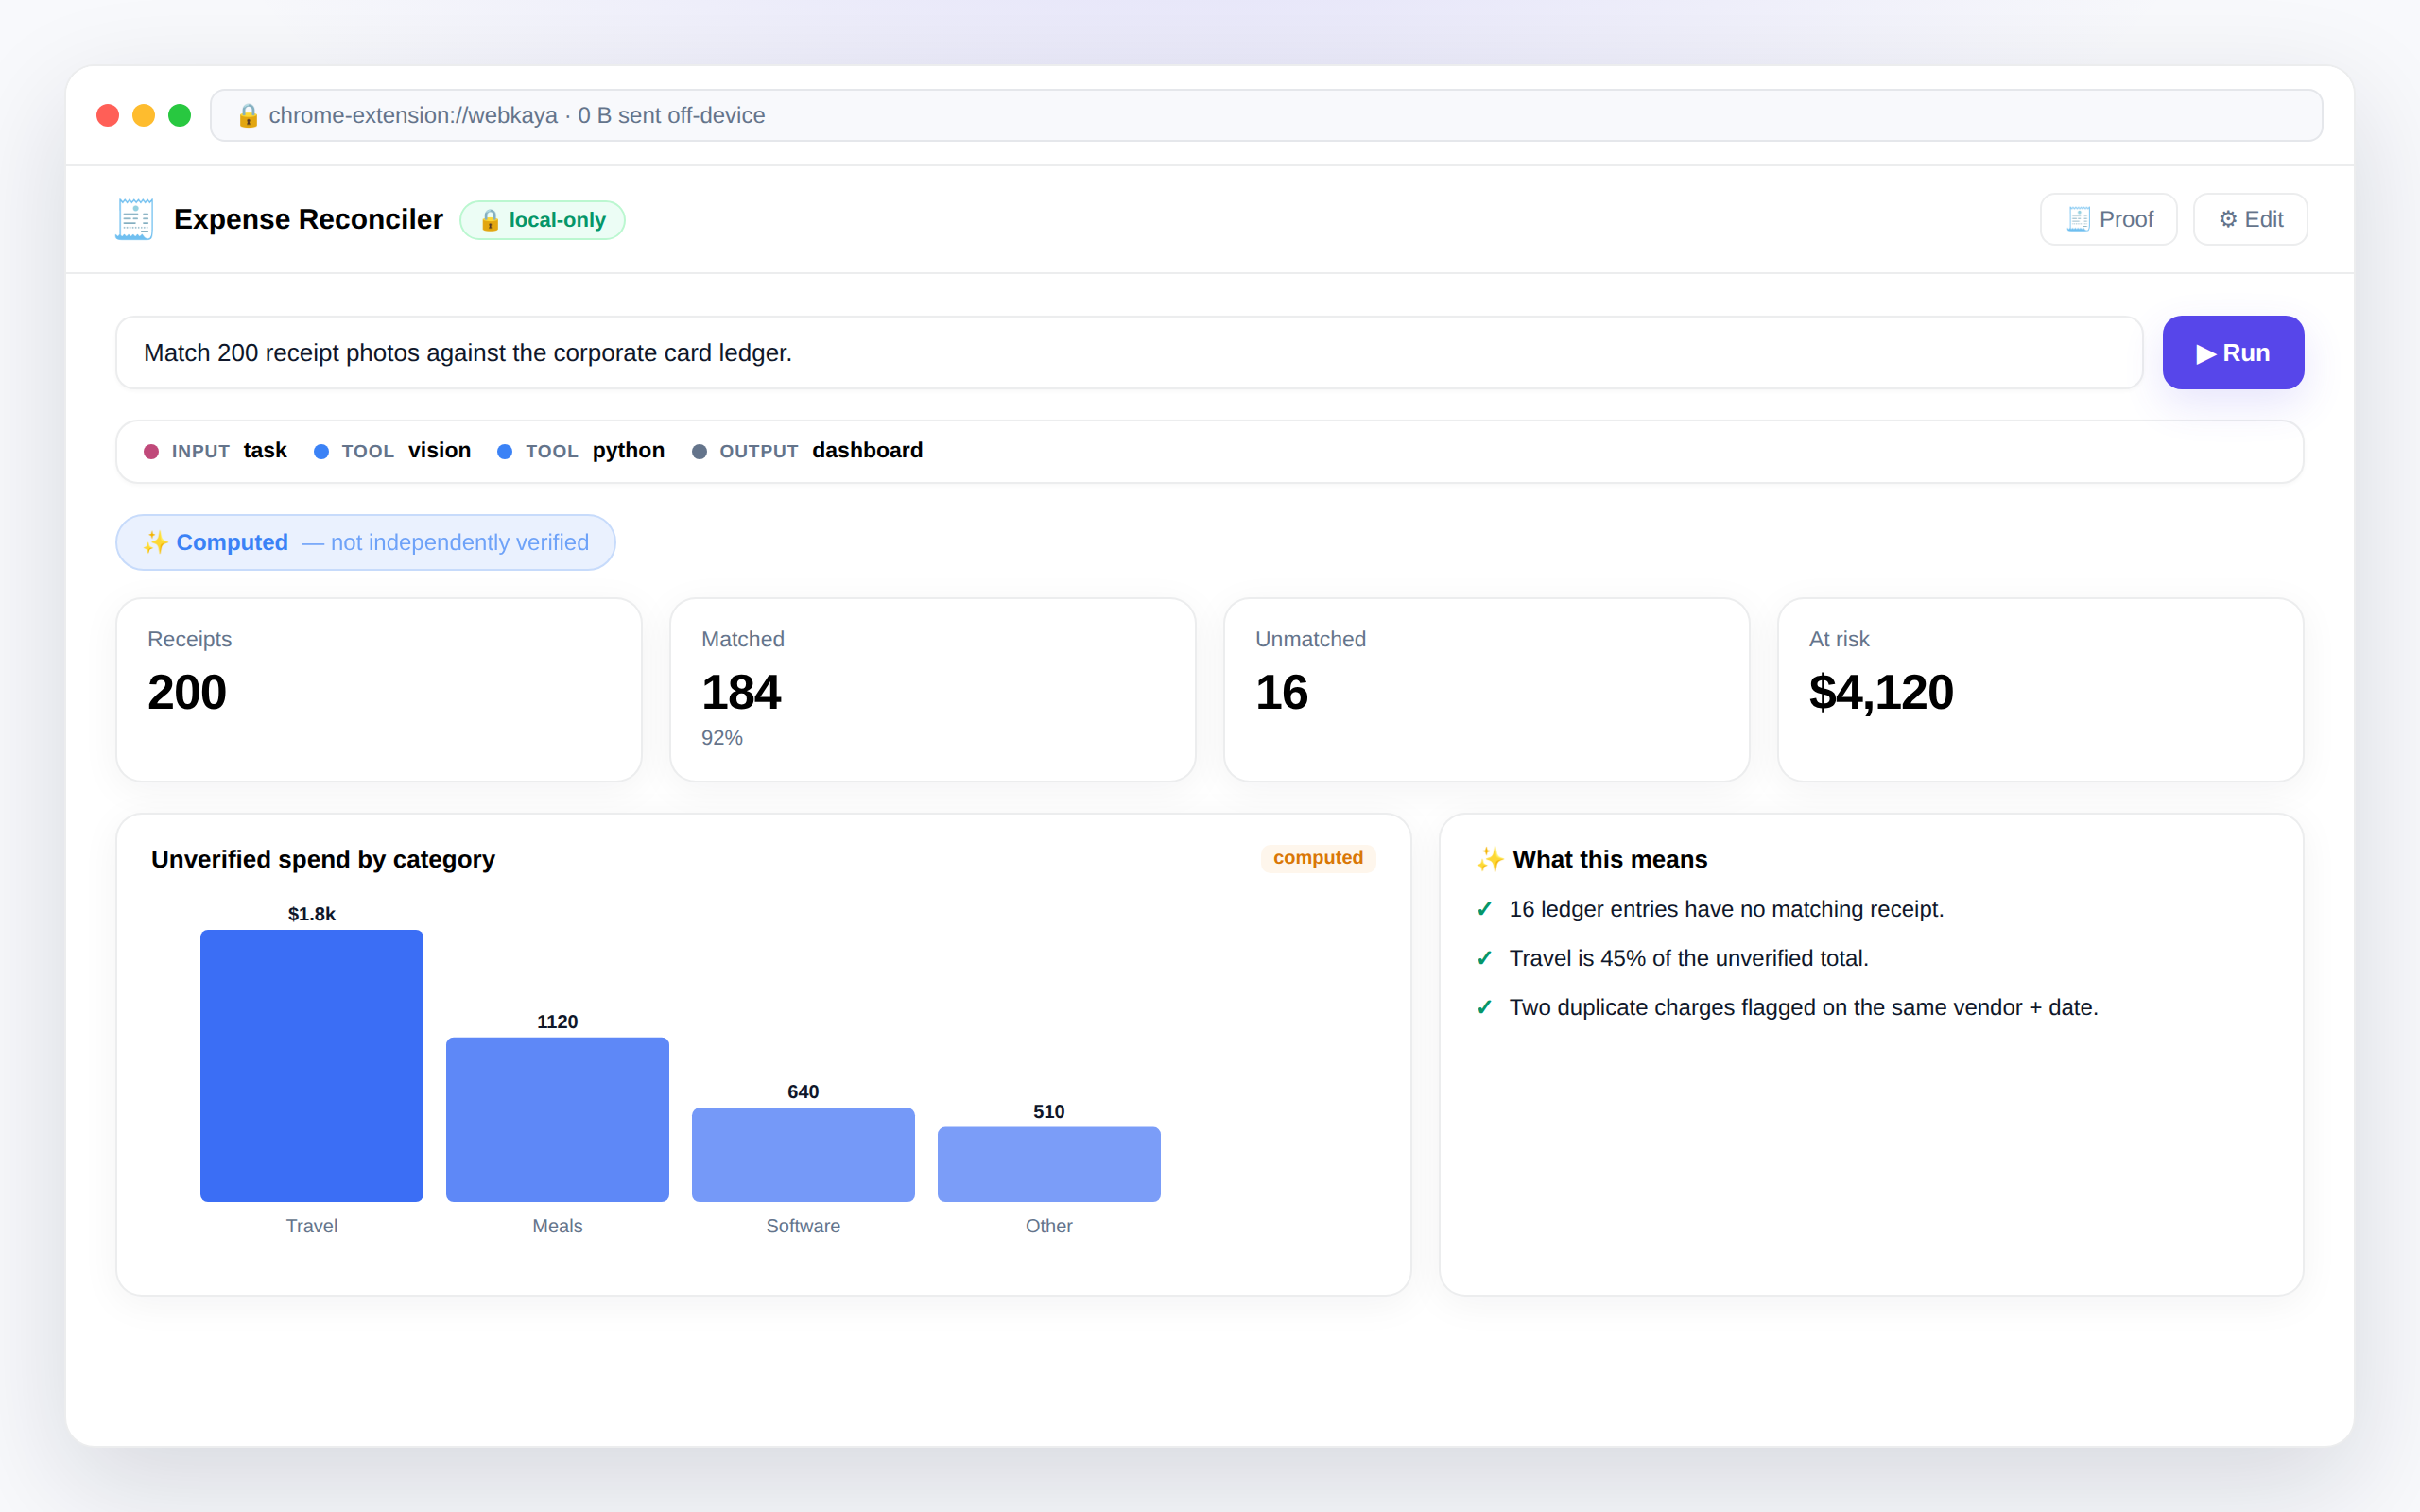Click the address bar lock icon
2420x1512 pixels.
(248, 116)
